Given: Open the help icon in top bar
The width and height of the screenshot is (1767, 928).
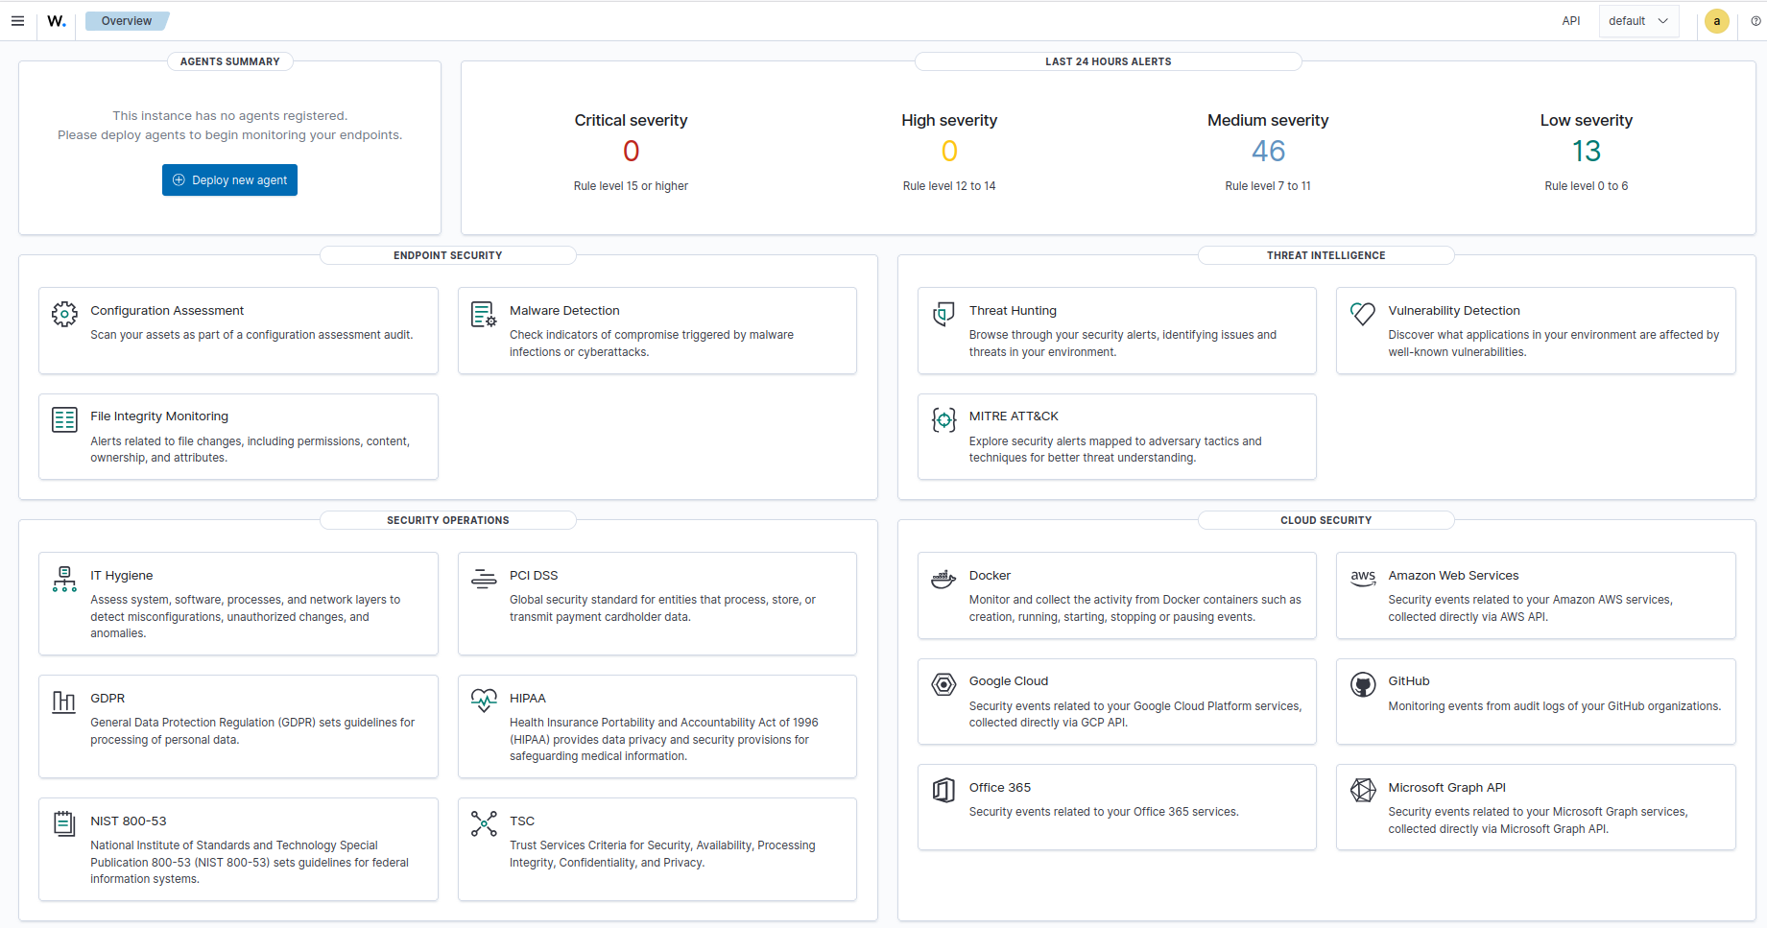Looking at the screenshot, I should (1755, 21).
